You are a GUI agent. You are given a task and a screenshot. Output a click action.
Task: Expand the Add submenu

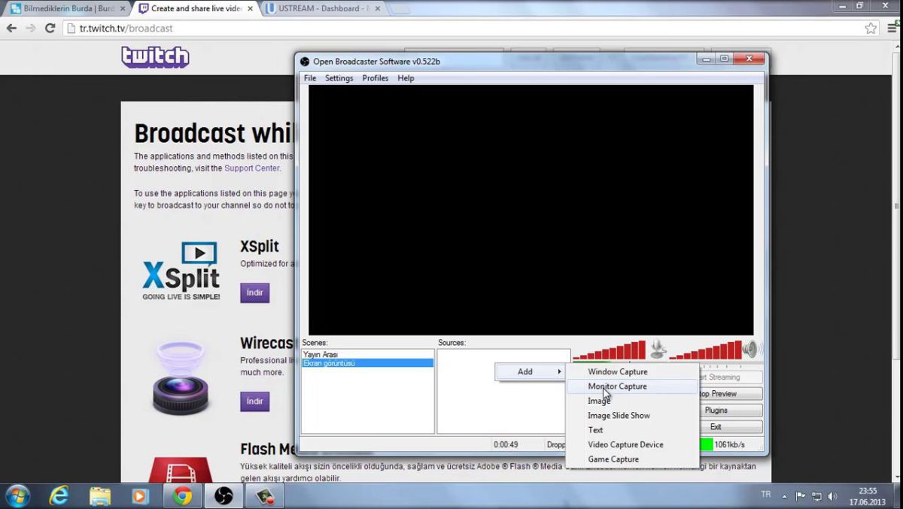(530, 371)
